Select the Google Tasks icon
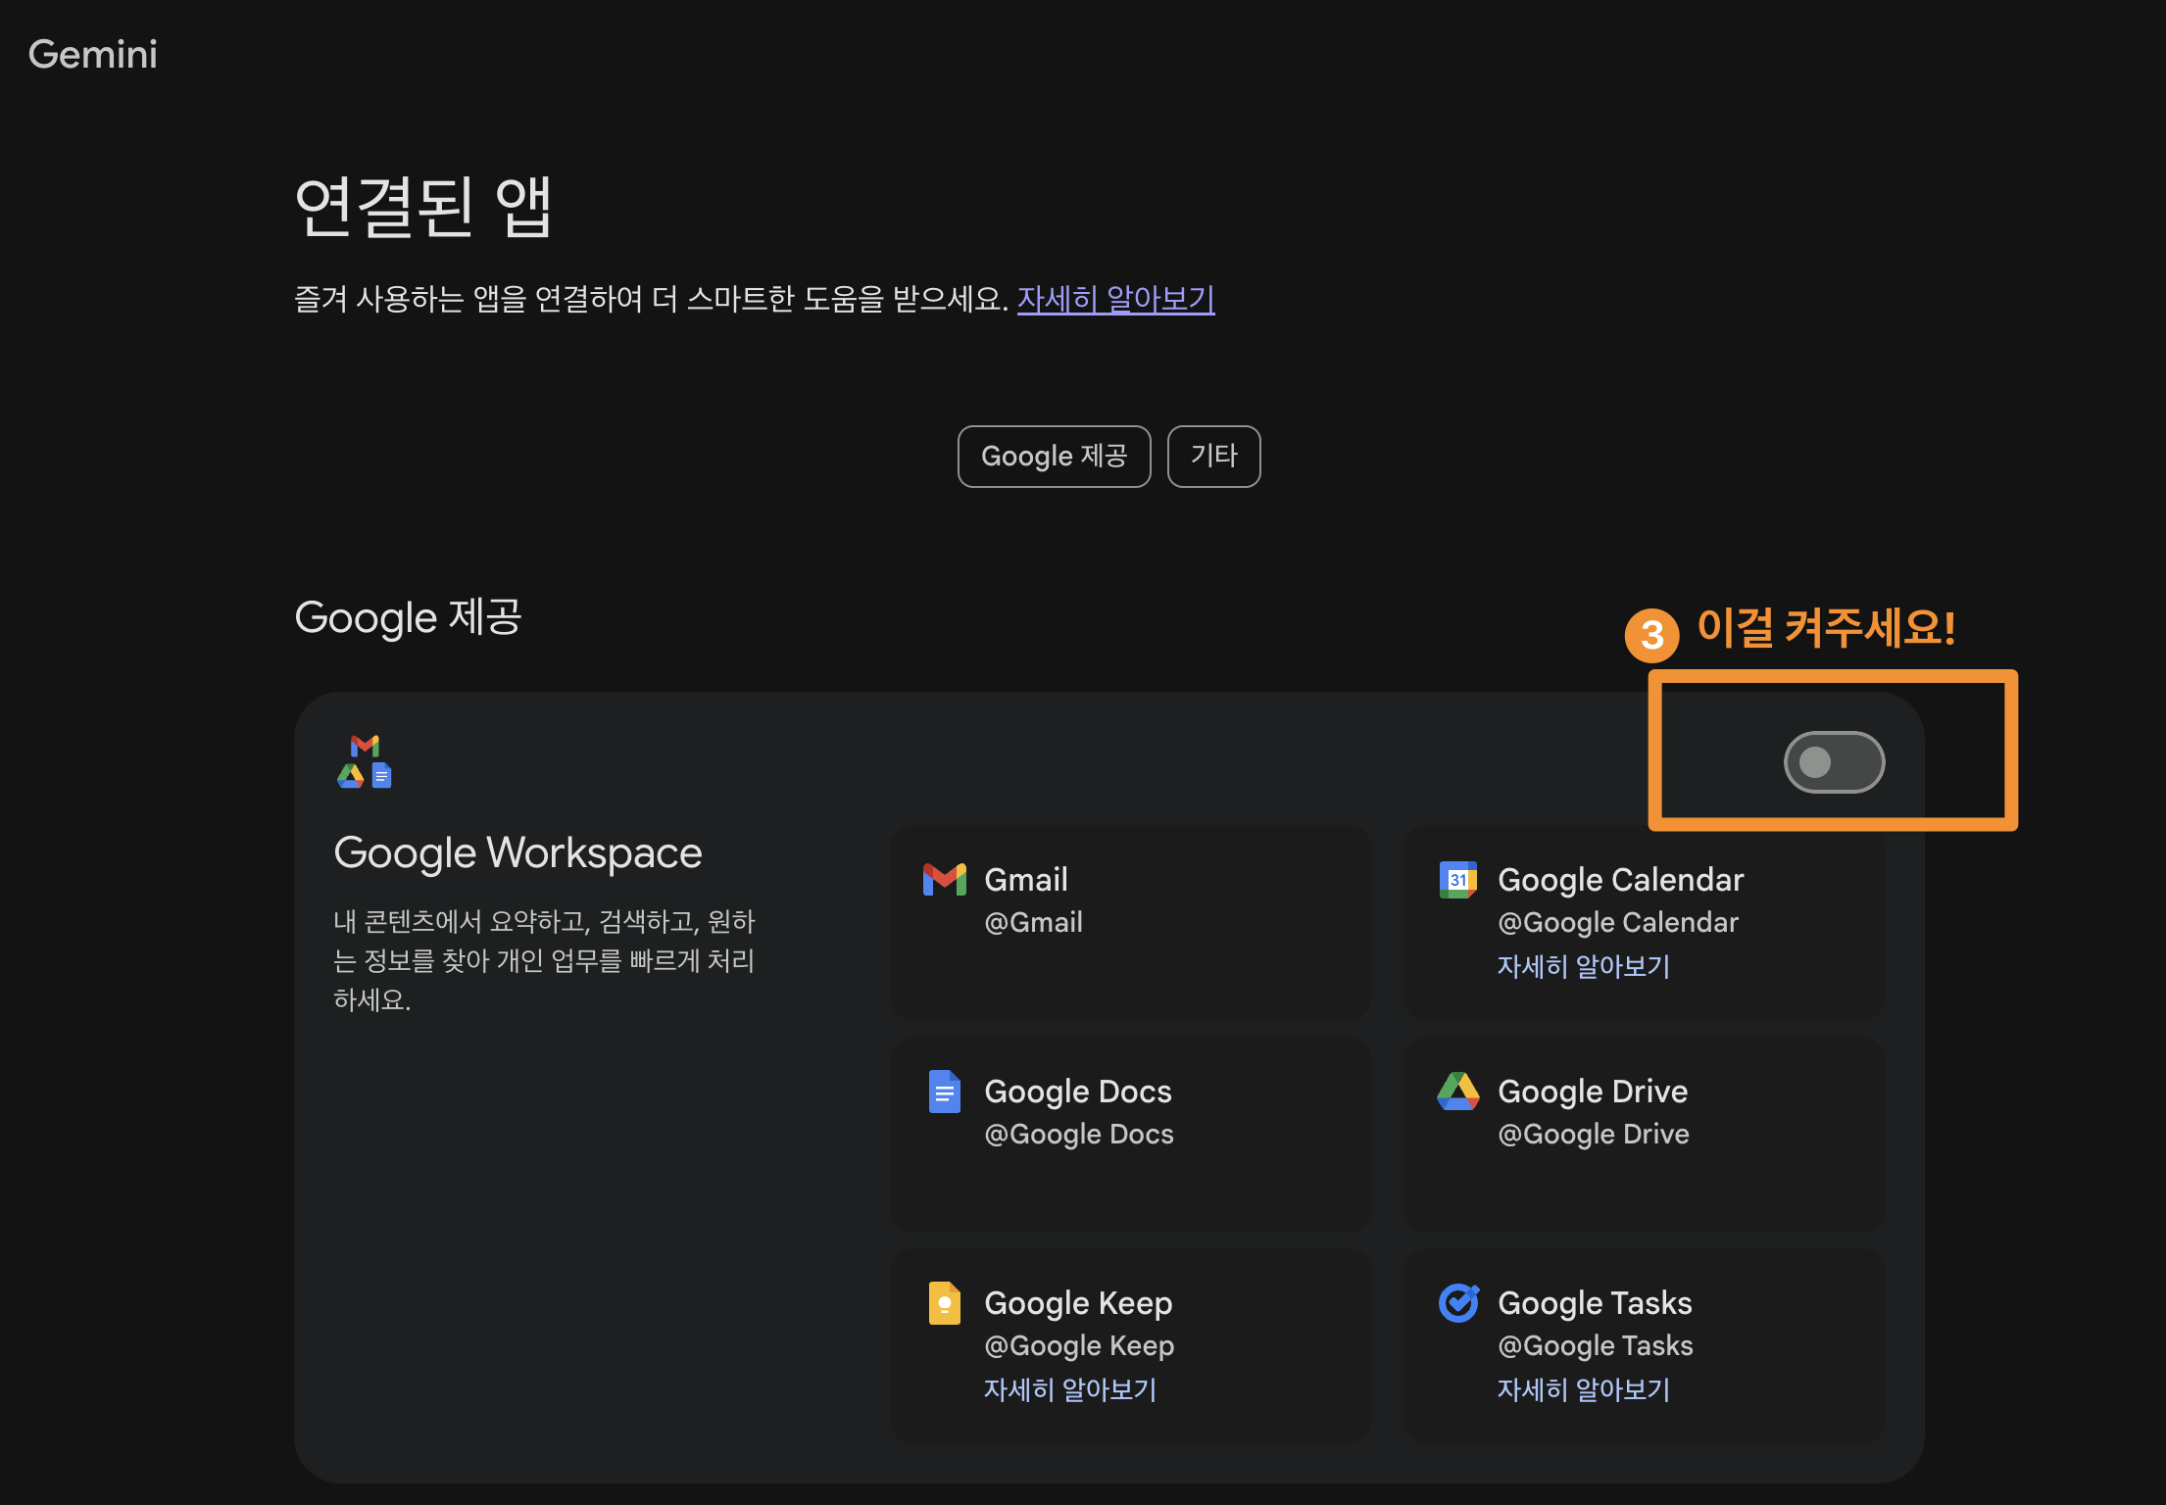 pyautogui.click(x=1457, y=1302)
